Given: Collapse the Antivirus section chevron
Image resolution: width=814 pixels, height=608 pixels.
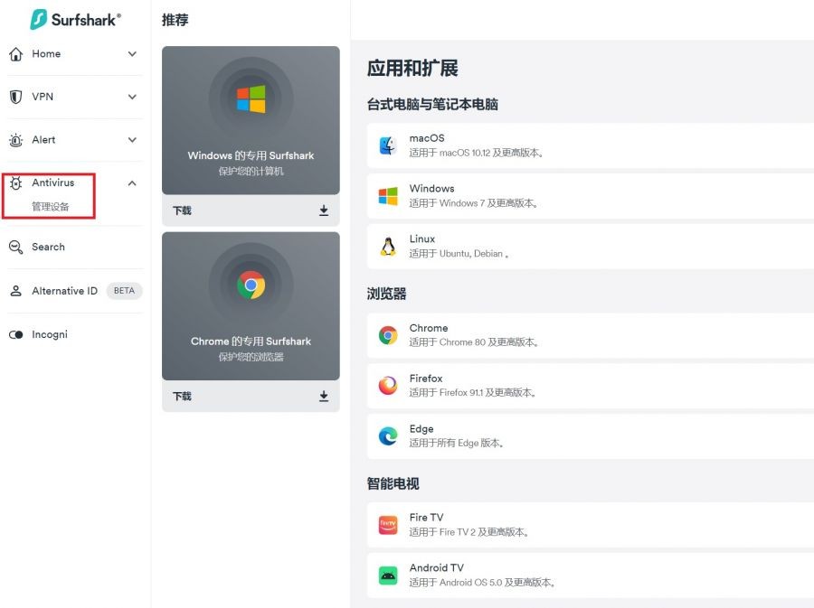Looking at the screenshot, I should coord(132,183).
